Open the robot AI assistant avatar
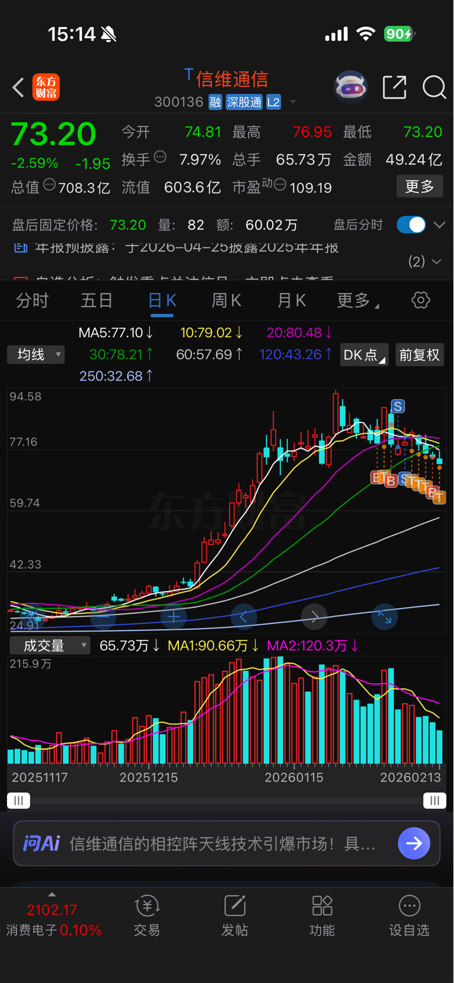Image resolution: width=454 pixels, height=983 pixels. click(x=351, y=87)
